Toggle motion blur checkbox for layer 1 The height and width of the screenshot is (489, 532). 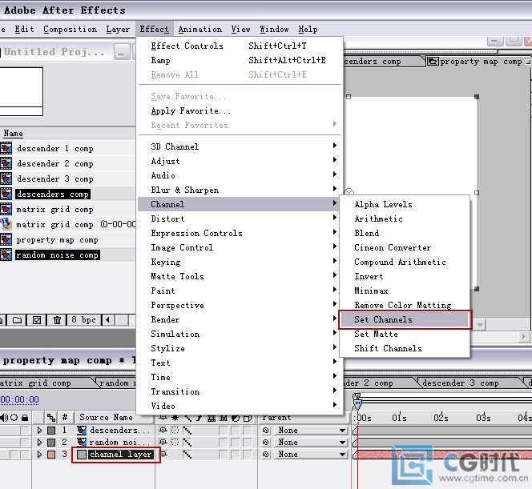pyautogui.click(x=223, y=431)
